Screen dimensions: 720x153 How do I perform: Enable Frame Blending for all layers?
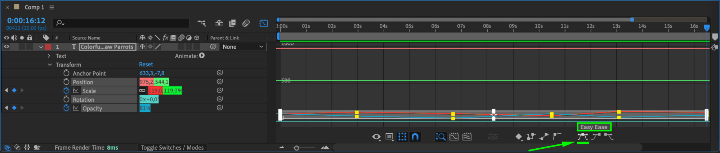coord(232,23)
